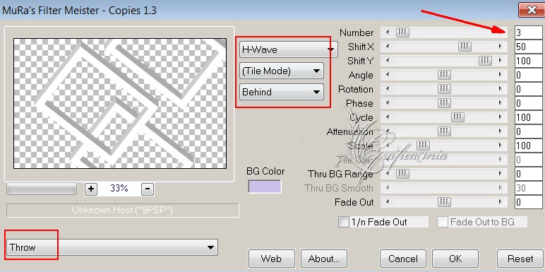Click the Fade Out slider left arrow
Screen dimensions: 545x272
click(388, 202)
